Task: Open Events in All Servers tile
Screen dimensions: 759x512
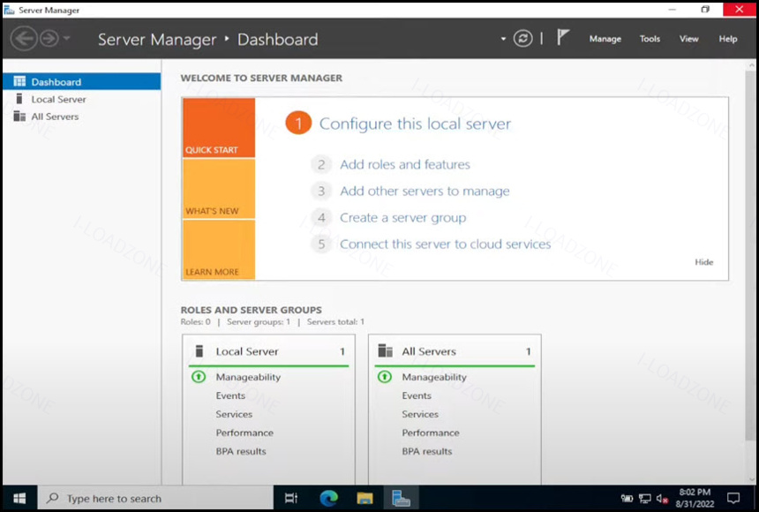Action: (417, 395)
